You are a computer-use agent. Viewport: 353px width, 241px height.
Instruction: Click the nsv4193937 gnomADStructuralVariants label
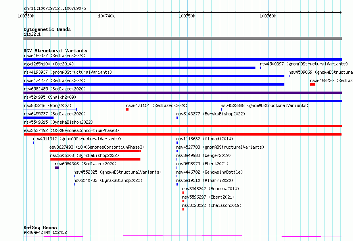coord(68,72)
